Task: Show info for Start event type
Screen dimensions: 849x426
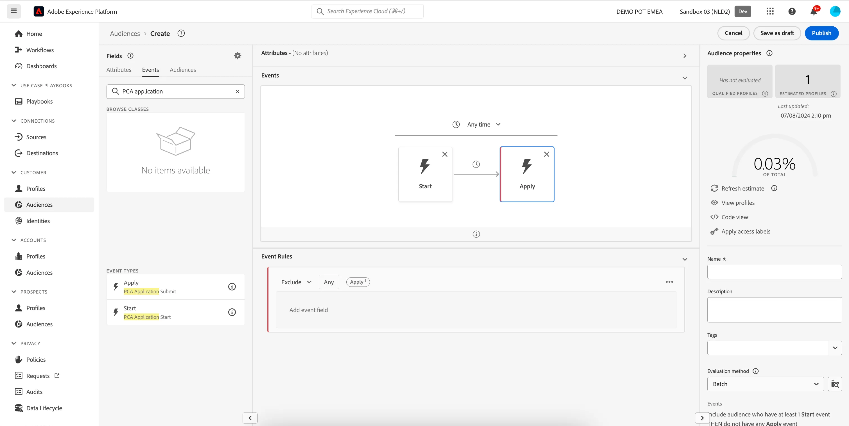Action: (x=232, y=312)
